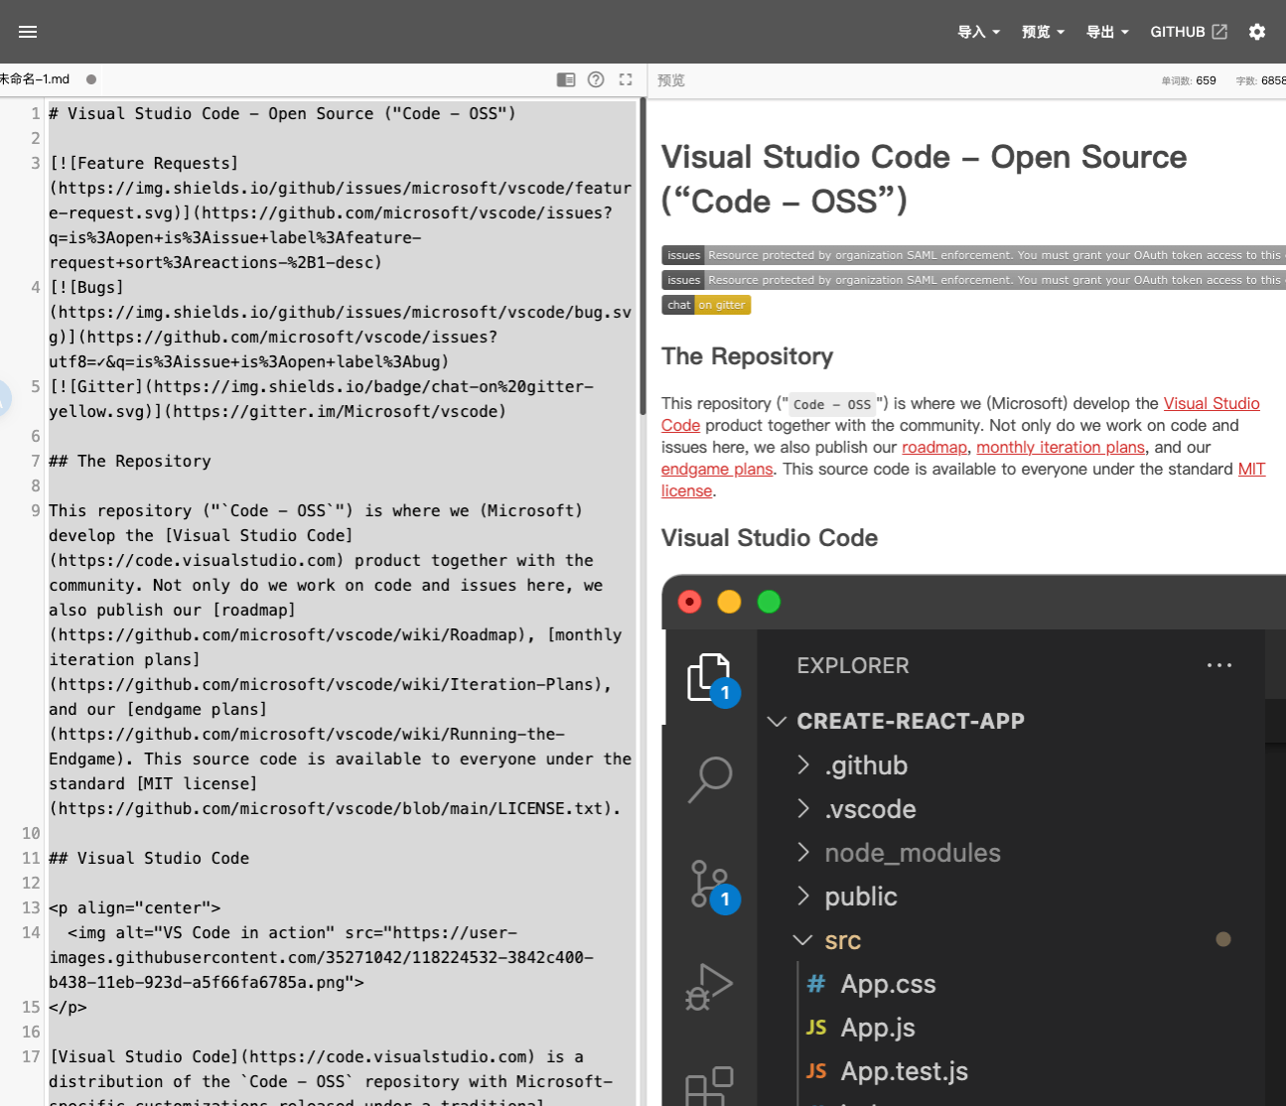Follow the roadmap link in preview
The height and width of the screenshot is (1106, 1286).
(x=933, y=448)
